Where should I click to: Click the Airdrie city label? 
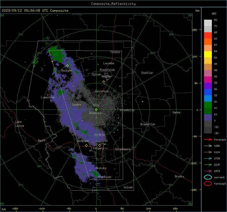point(99,135)
